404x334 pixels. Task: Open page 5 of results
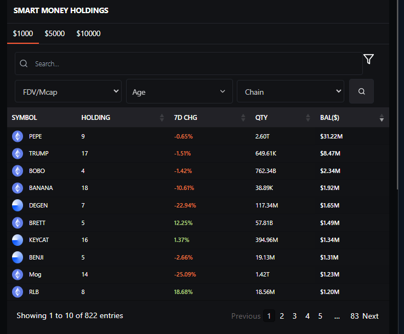click(320, 316)
